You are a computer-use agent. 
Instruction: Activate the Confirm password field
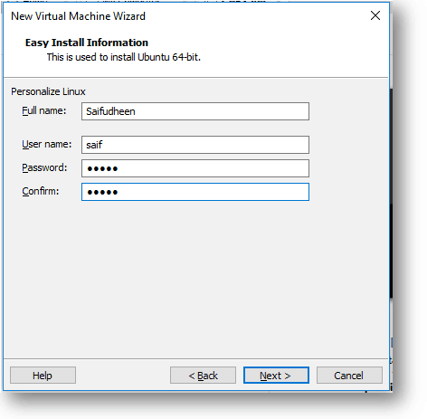pos(195,192)
